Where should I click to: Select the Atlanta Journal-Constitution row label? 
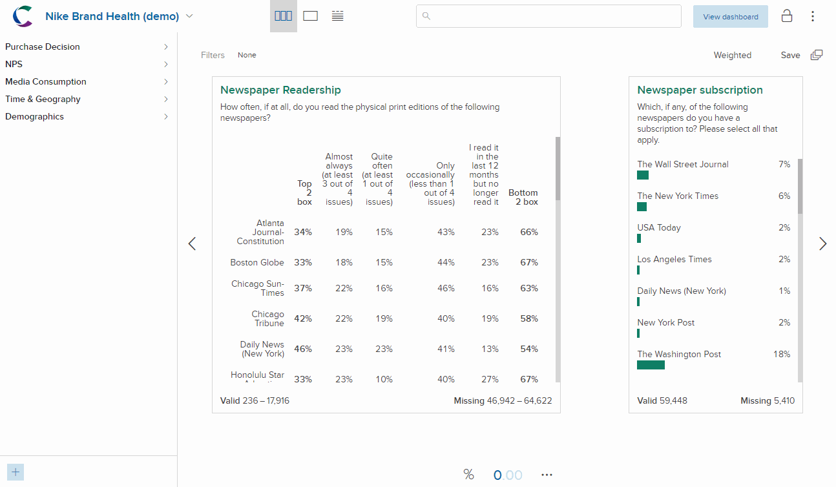(x=260, y=232)
